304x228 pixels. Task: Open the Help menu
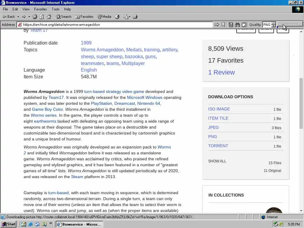click(x=67, y=9)
